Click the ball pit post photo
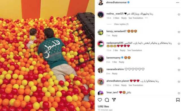181x111 pixels. pyautogui.click(x=47, y=56)
